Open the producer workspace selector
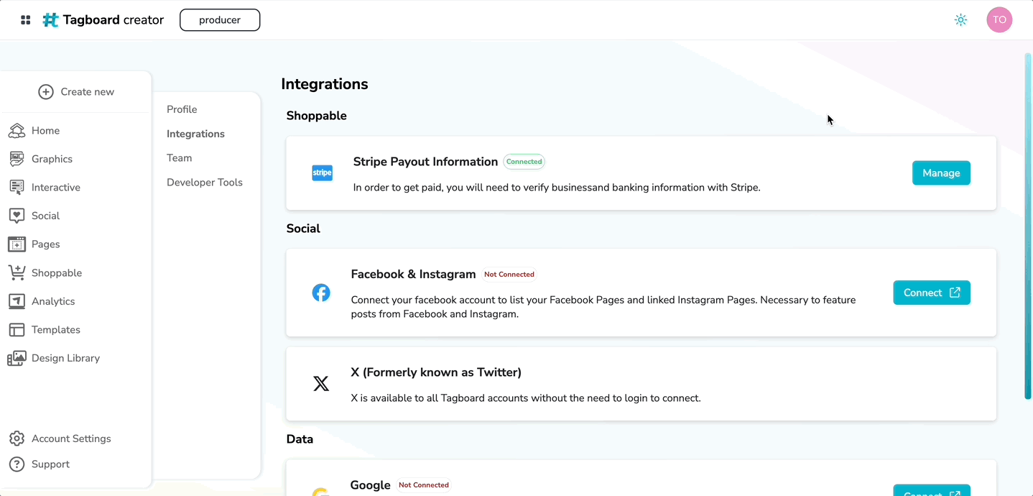This screenshot has height=496, width=1033. coord(220,20)
